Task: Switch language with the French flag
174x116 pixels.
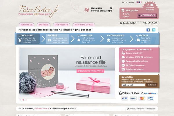Action: click(140, 2)
